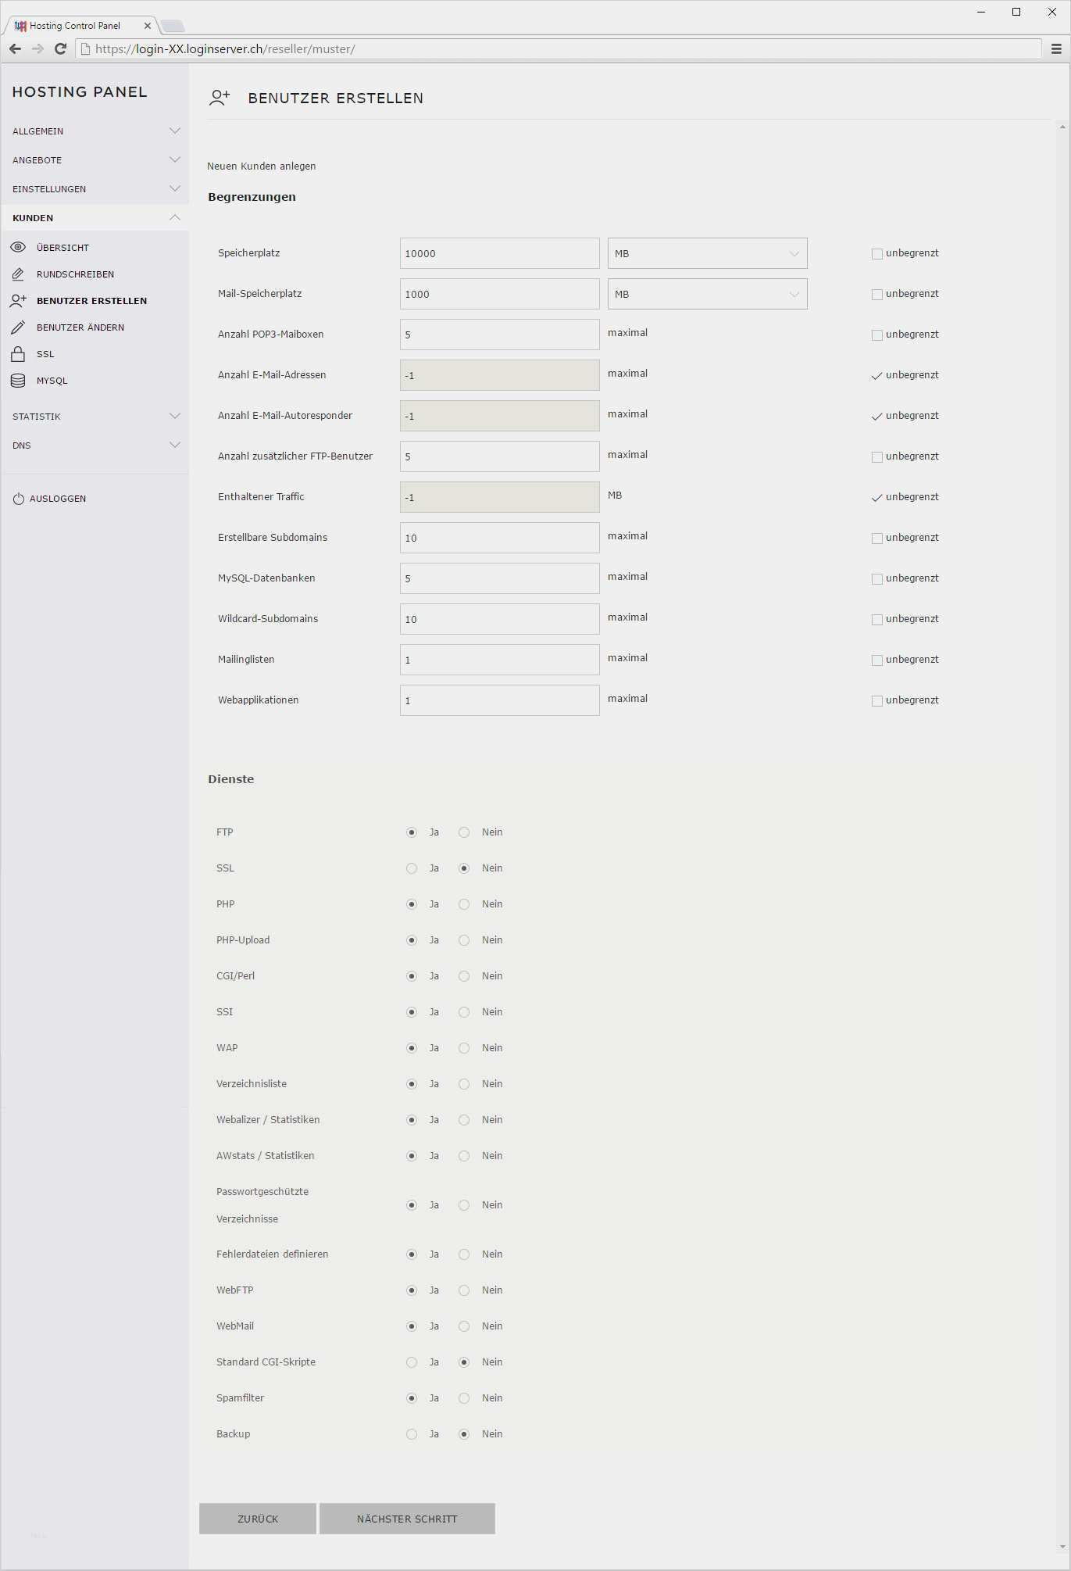Open the browser hamburger menu
This screenshot has width=1071, height=1571.
(1056, 48)
